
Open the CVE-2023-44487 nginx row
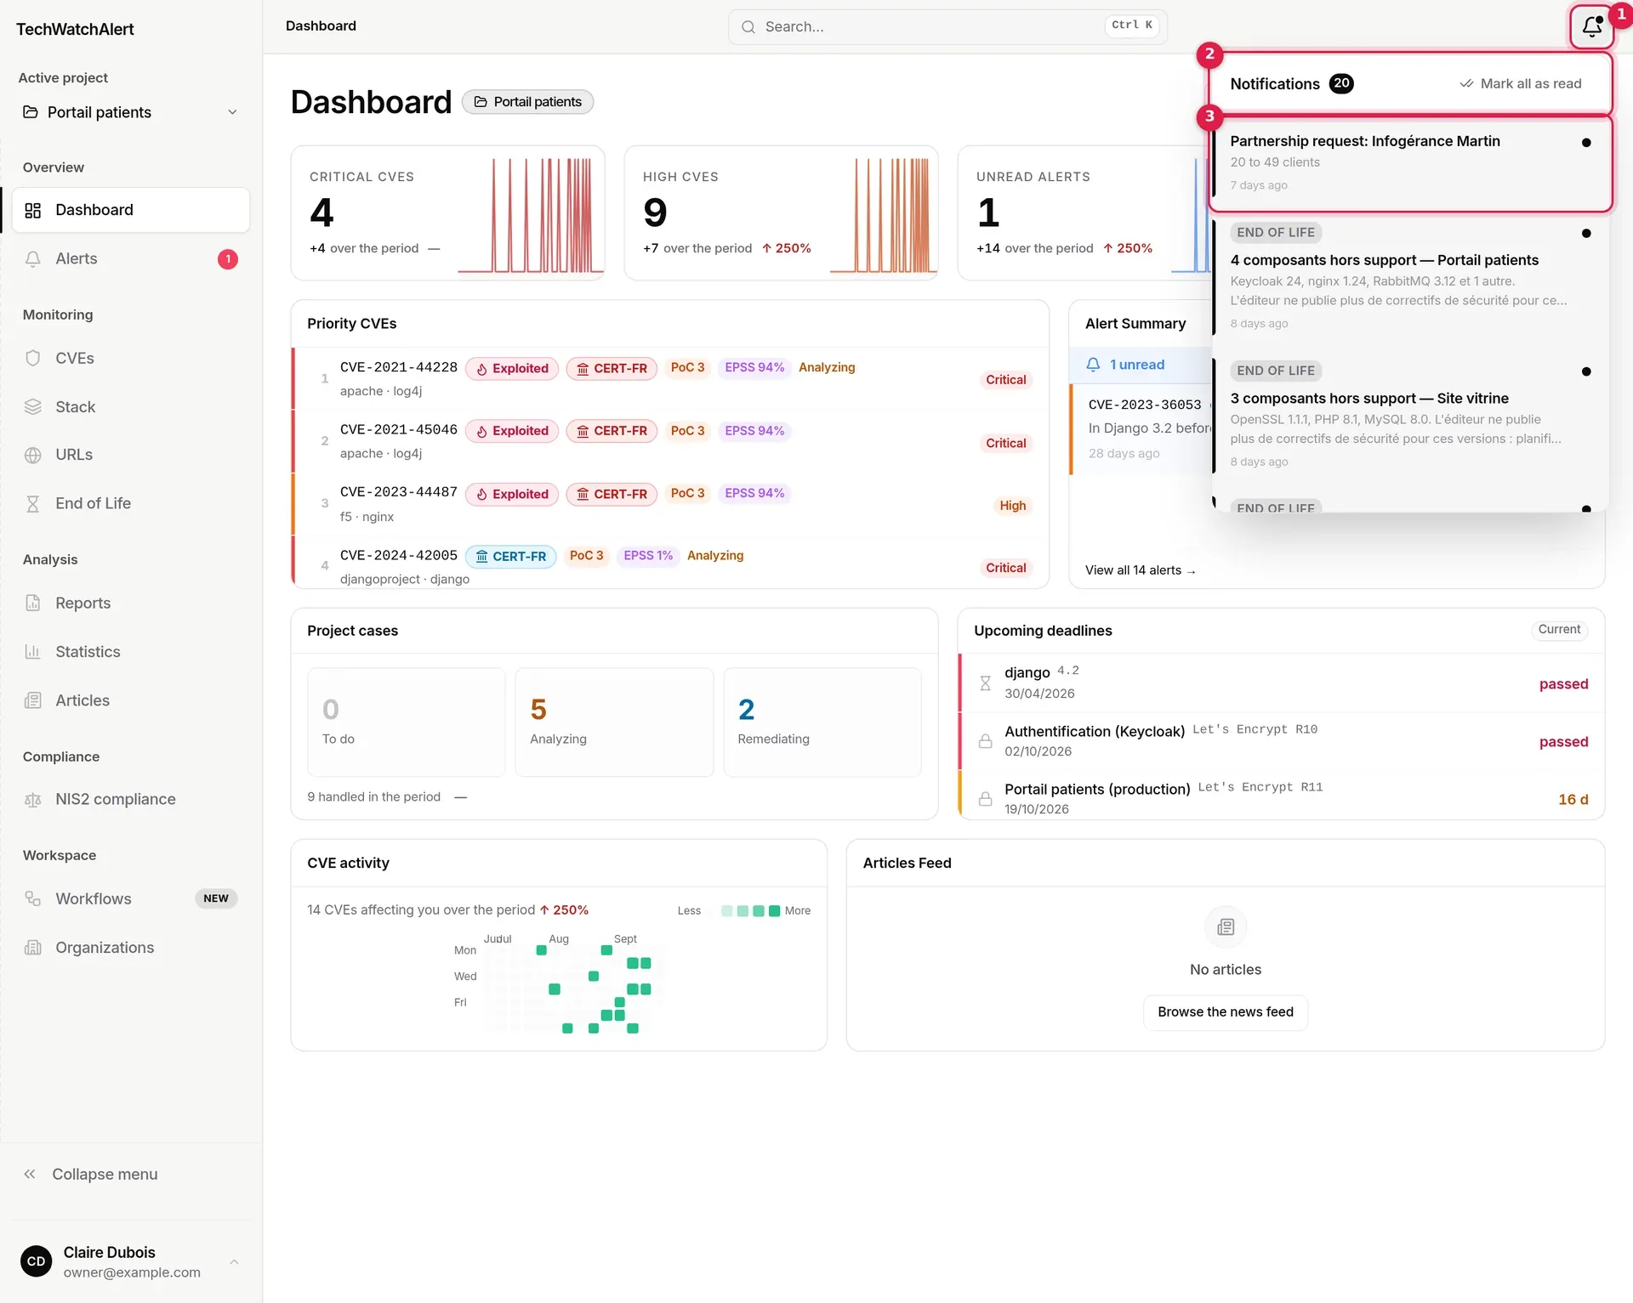click(x=670, y=505)
